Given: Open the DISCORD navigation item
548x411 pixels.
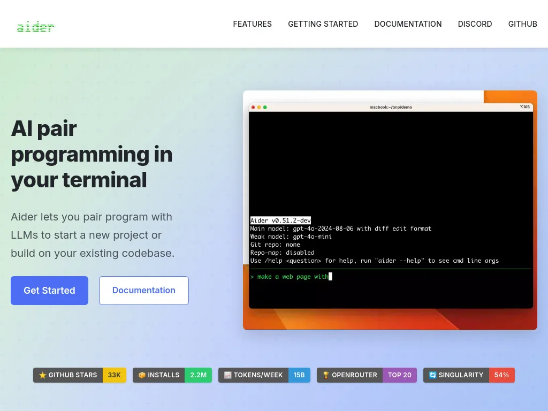Looking at the screenshot, I should tap(475, 24).
